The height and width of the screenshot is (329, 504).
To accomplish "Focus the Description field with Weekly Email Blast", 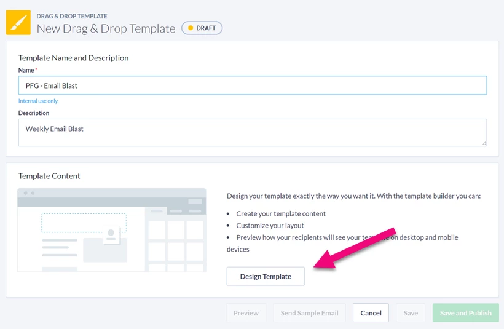I will (253, 132).
